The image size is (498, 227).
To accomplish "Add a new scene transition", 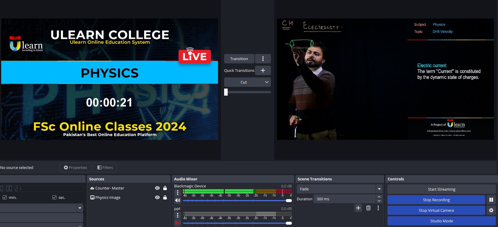I will click(x=358, y=208).
